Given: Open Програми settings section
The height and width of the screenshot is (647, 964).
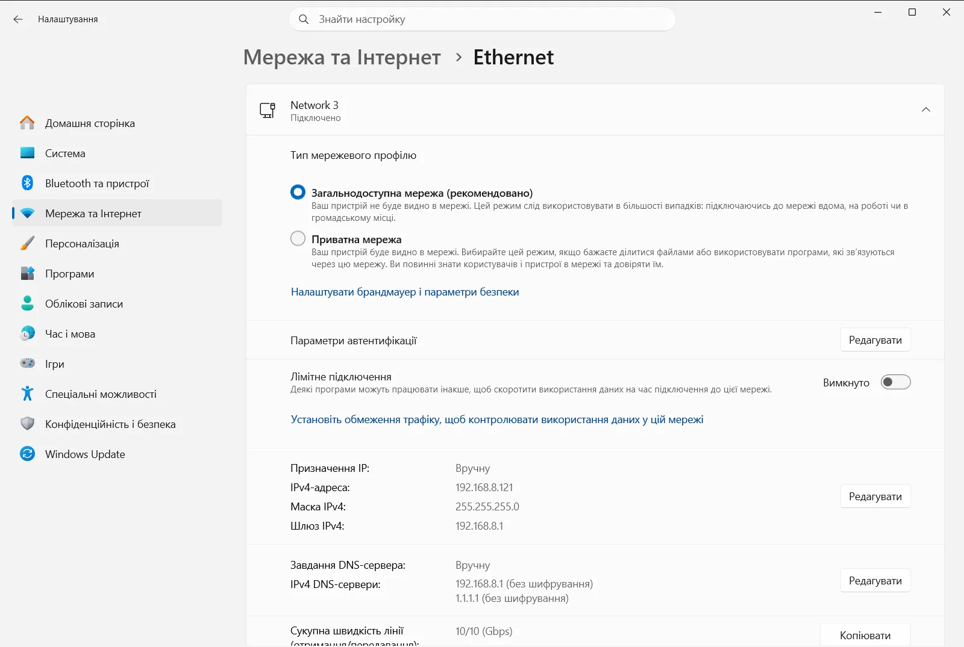Looking at the screenshot, I should coord(117,273).
